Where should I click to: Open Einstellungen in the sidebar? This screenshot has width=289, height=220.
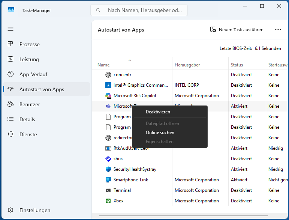[46, 210]
